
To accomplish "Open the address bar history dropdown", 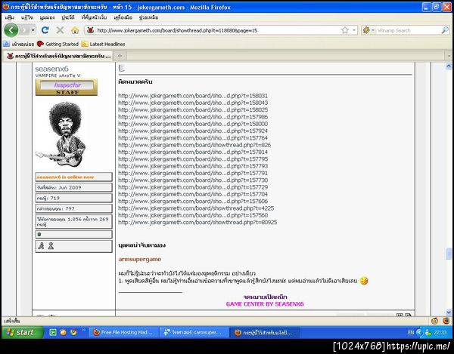I will 354,30.
